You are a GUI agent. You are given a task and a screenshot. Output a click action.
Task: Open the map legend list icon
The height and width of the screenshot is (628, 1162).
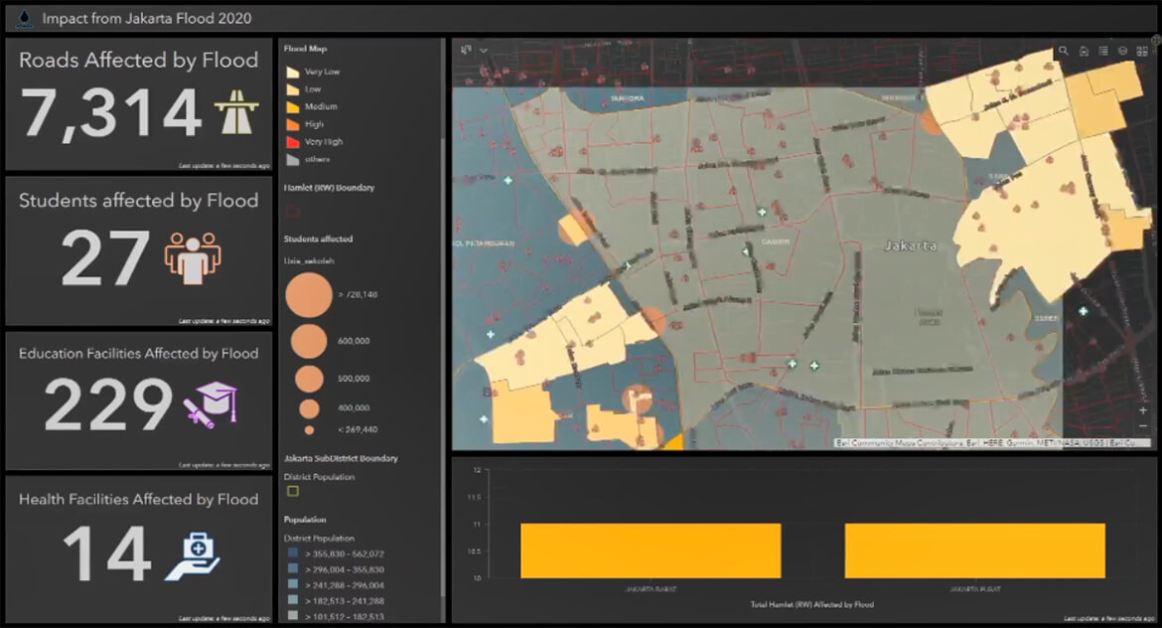click(1103, 51)
